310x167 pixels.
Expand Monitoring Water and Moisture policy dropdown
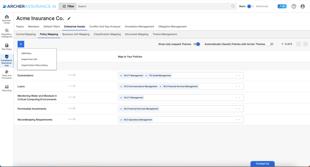[239, 98]
